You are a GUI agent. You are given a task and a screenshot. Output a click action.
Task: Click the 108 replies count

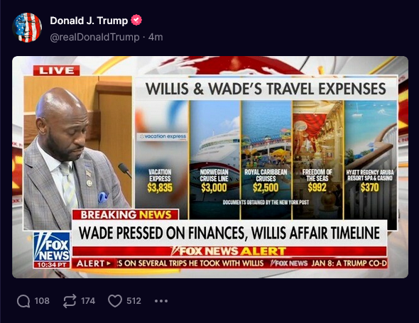[42, 301]
